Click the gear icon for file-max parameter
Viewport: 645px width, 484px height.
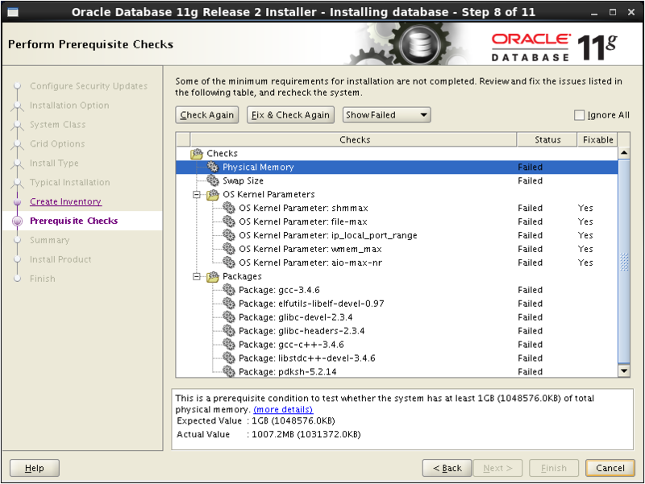click(229, 221)
